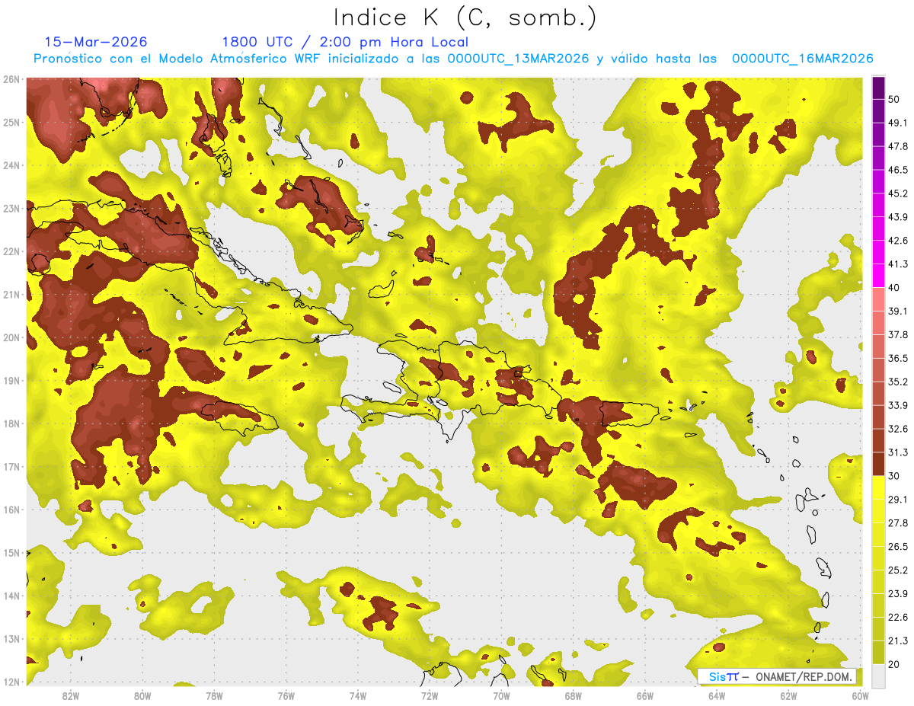Screen dimensions: 914x706
Task: Click the colorbar label "35.2"
Action: tap(898, 382)
